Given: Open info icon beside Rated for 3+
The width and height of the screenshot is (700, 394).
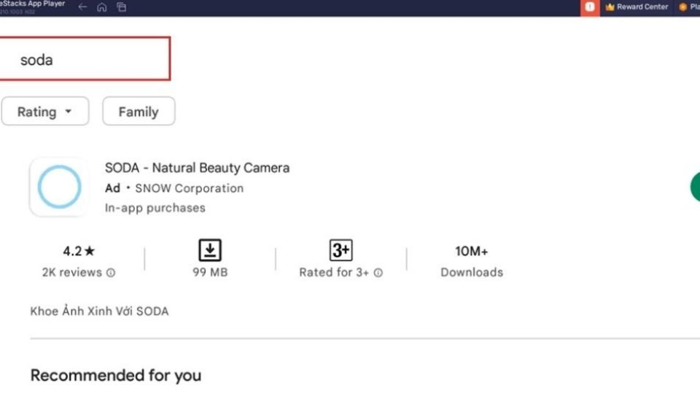Looking at the screenshot, I should tap(378, 272).
